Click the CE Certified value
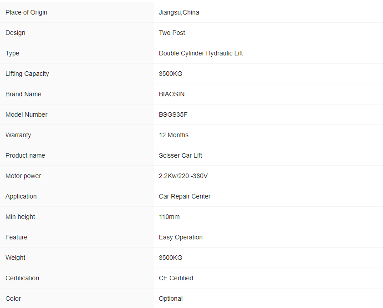Image resolution: width=383 pixels, height=308 pixels. [x=176, y=278]
